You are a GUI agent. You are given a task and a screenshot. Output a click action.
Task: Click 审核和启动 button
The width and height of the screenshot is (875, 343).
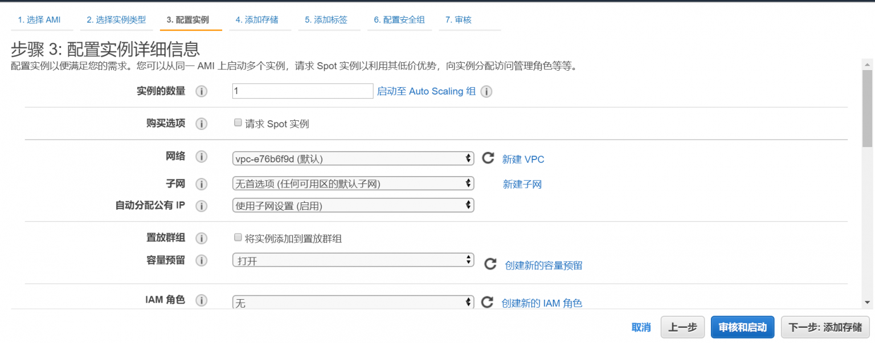coord(742,328)
